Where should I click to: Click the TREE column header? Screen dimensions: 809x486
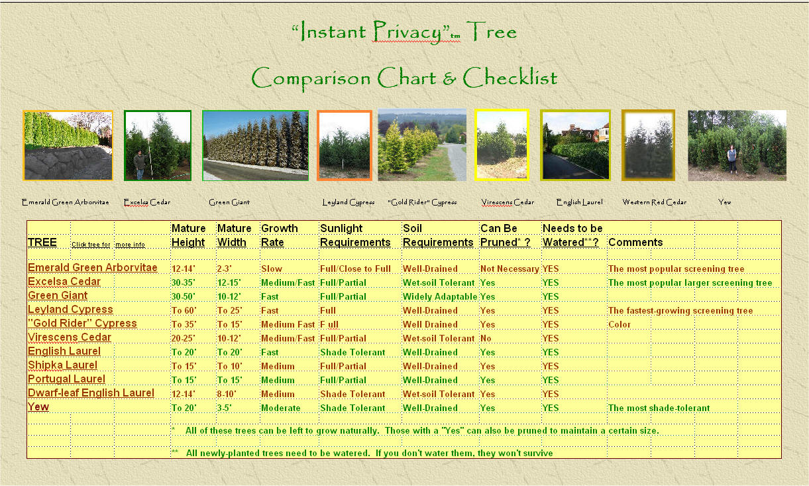pyautogui.click(x=42, y=243)
